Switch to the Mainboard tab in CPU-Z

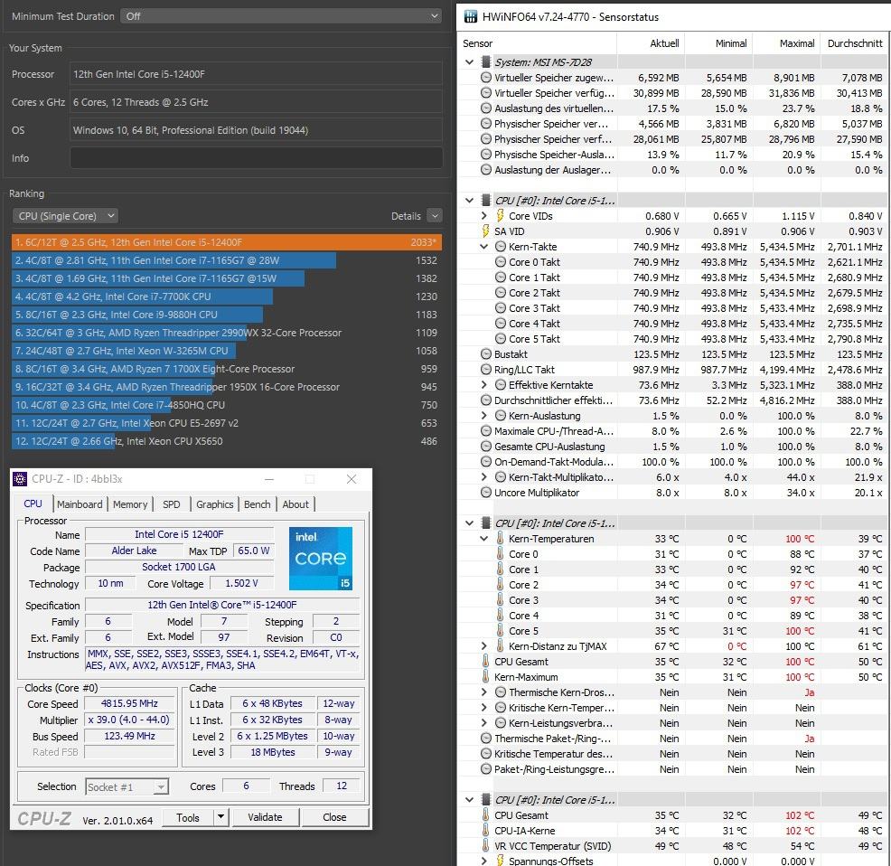[x=80, y=504]
